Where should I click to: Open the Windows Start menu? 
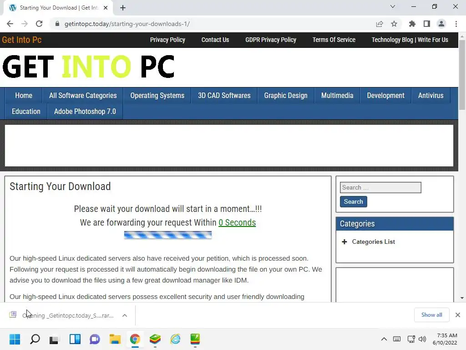(x=15, y=339)
